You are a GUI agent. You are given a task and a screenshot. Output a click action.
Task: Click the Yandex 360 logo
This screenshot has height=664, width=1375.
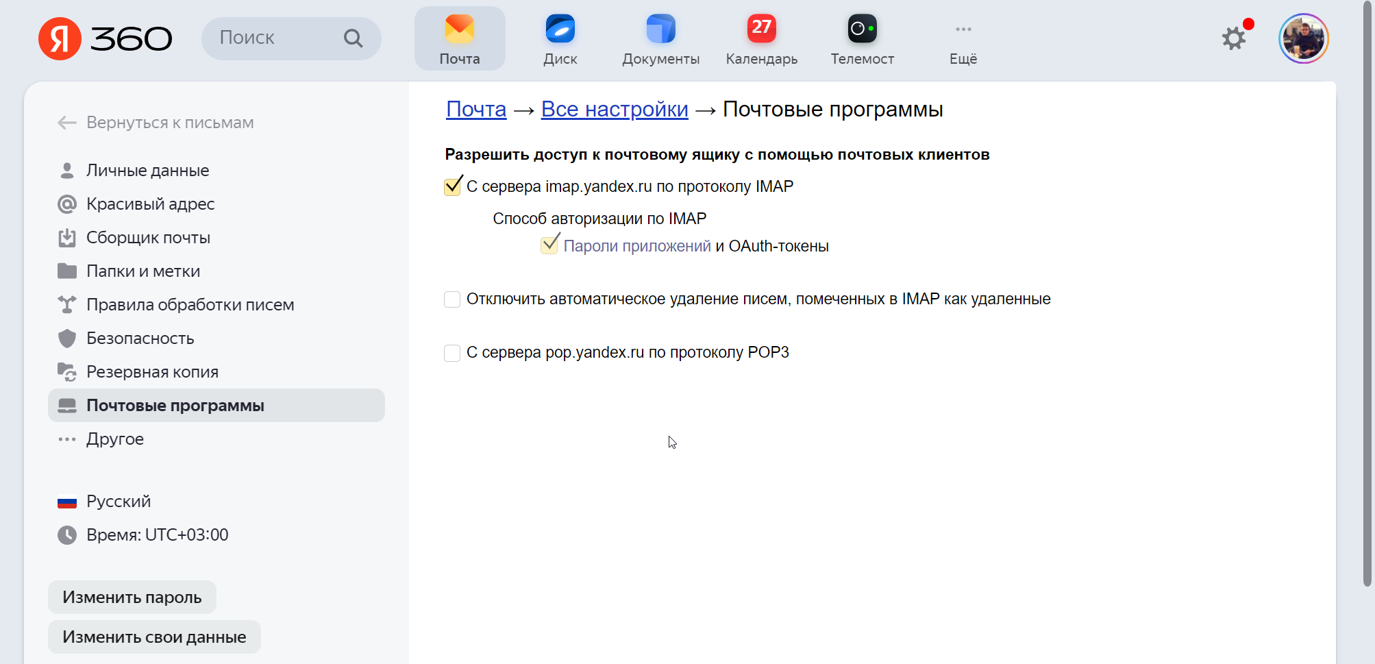(x=105, y=38)
